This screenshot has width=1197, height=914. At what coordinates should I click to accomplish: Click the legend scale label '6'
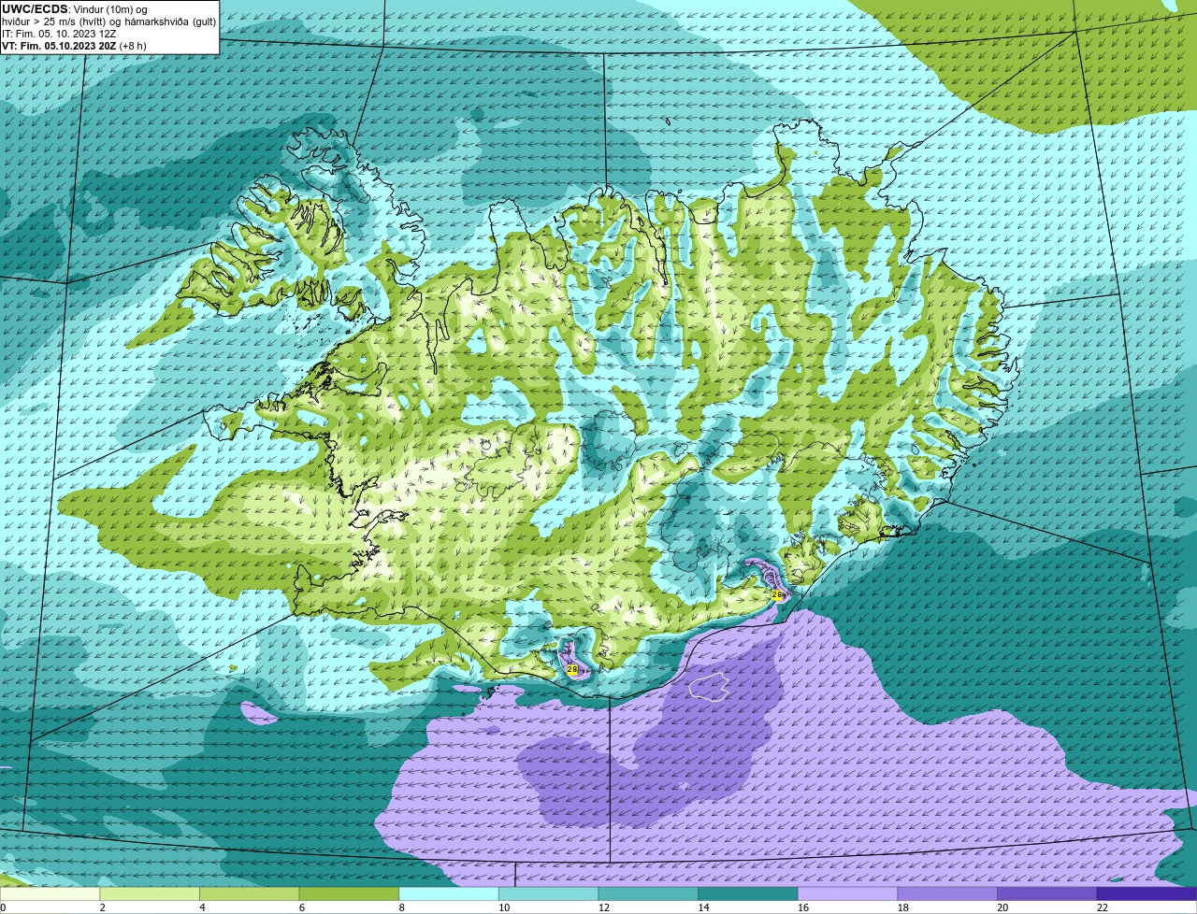pos(301,907)
